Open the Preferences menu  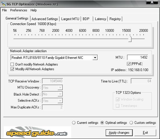(x=19, y=10)
